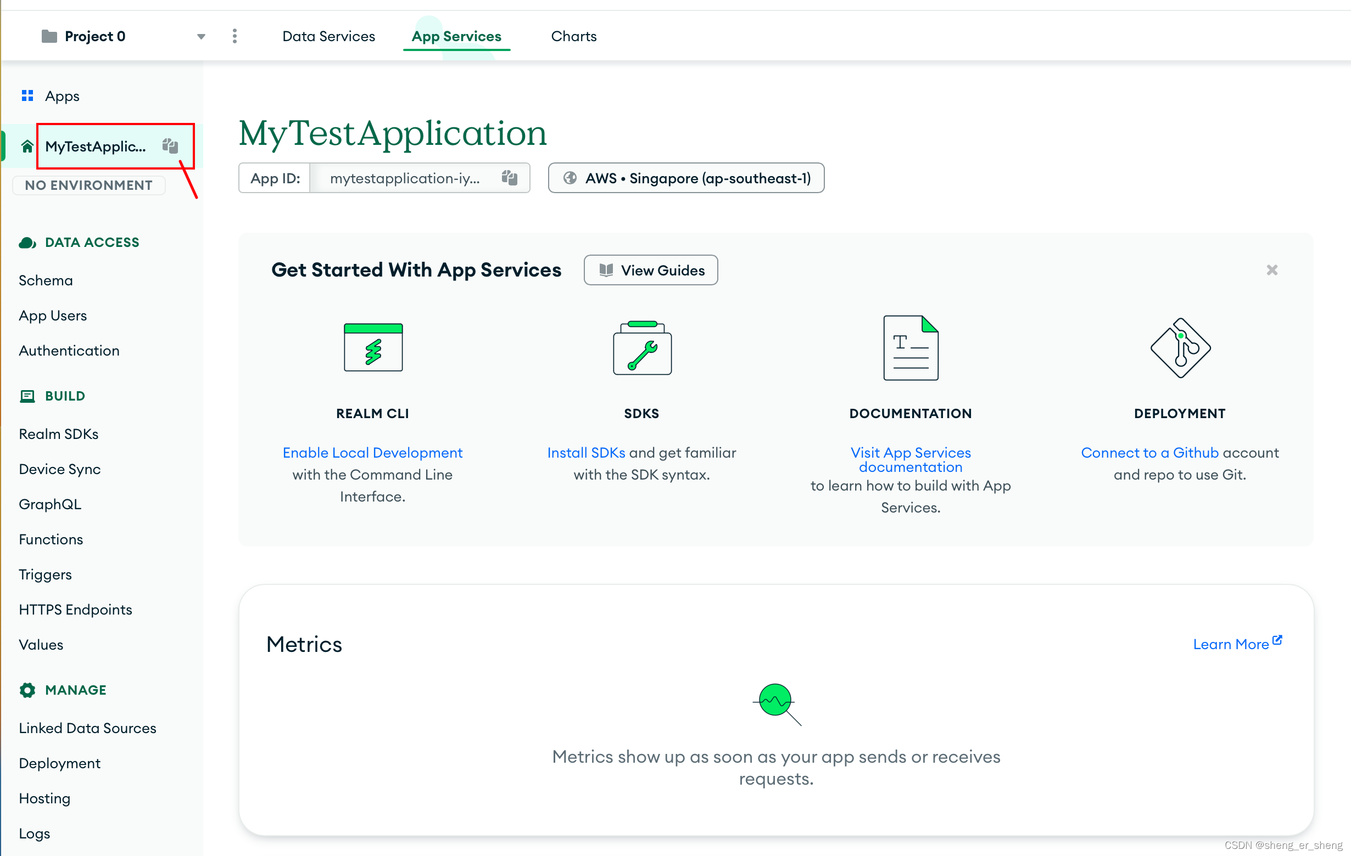
Task: Expand the Project 0 dropdown arrow
Action: pos(201,37)
